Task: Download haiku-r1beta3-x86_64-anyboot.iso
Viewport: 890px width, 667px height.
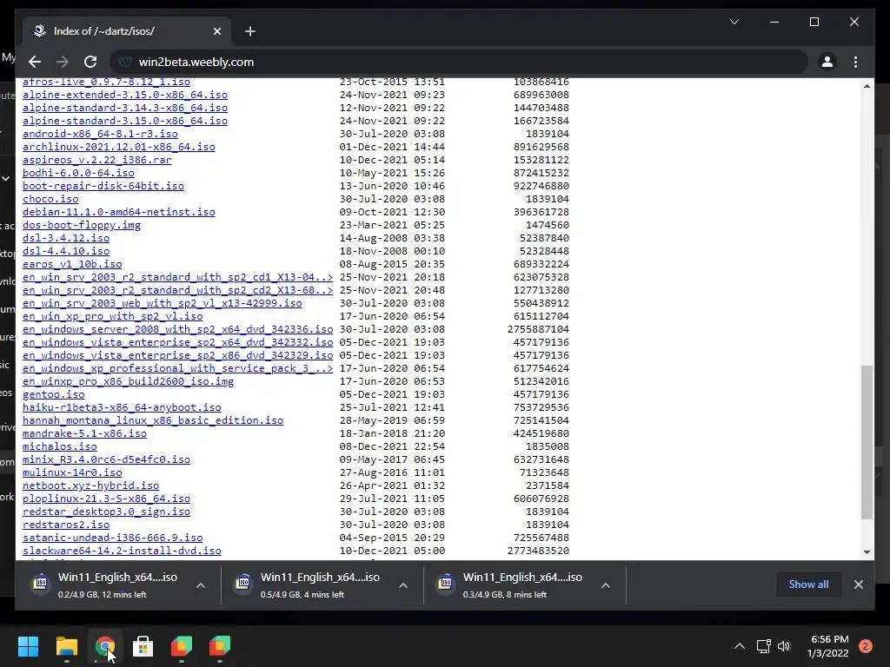Action: [x=122, y=408]
